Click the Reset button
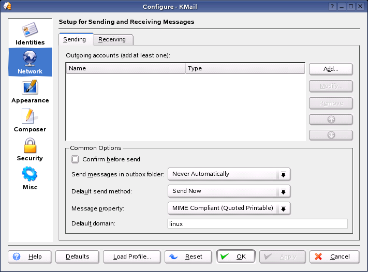Screen dimensions: 368x272 coord(188,257)
